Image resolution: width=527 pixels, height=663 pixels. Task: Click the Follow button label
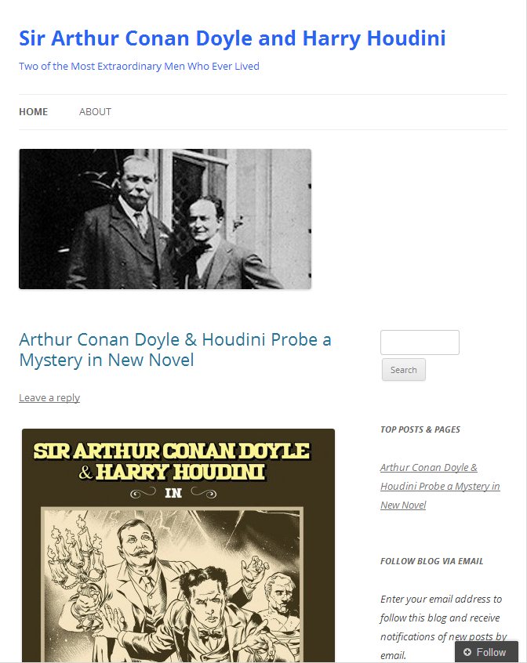coord(491,652)
